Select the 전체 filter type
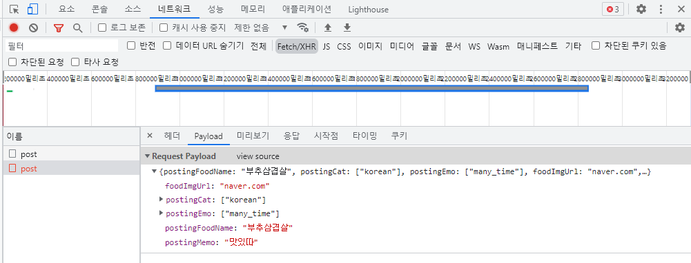This screenshot has width=691, height=263. (259, 46)
